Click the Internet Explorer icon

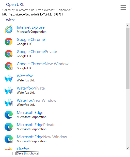point(9,29)
